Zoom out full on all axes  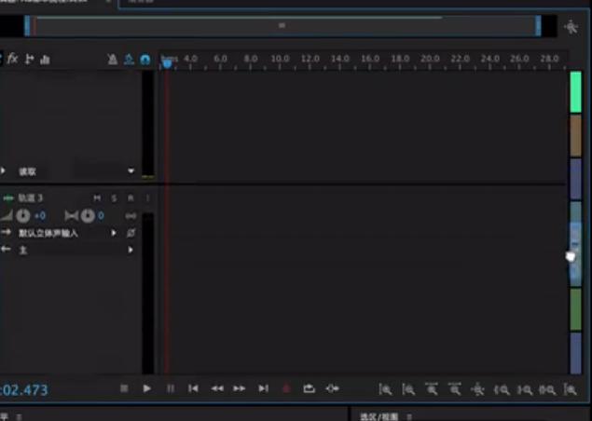(477, 389)
